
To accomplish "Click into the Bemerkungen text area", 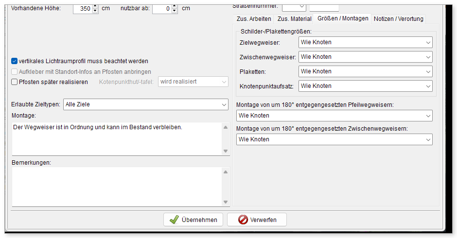I will tap(117, 187).
